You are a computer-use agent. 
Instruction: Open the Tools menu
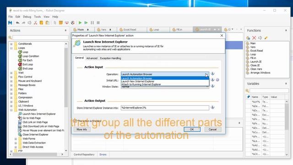click(x=38, y=16)
